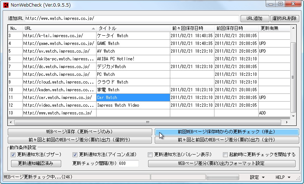Open the HELP dropdown menu

pyautogui.click(x=283, y=177)
